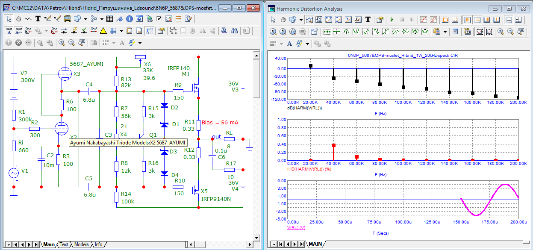
Task: Click the Zoom In magnifier in schematic window
Action: click(x=62, y=43)
